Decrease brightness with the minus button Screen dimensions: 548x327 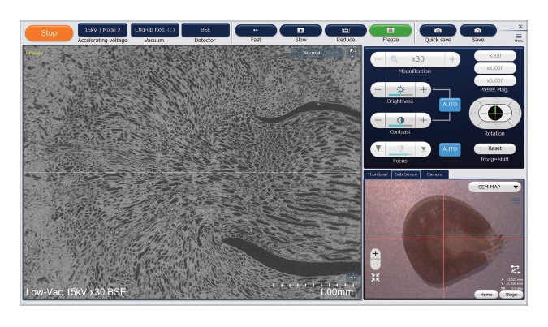pos(378,89)
